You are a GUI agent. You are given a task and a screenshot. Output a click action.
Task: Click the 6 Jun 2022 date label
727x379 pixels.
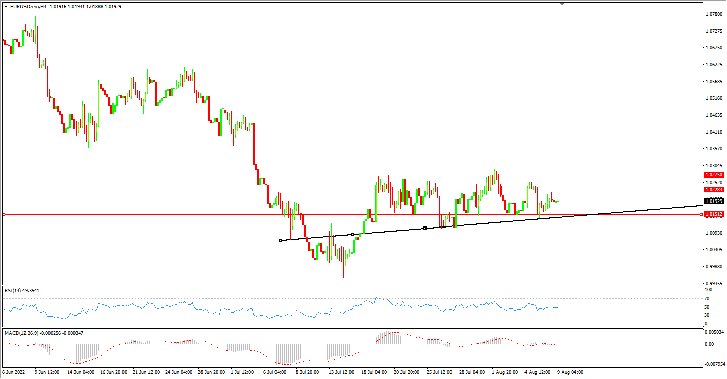(14, 372)
